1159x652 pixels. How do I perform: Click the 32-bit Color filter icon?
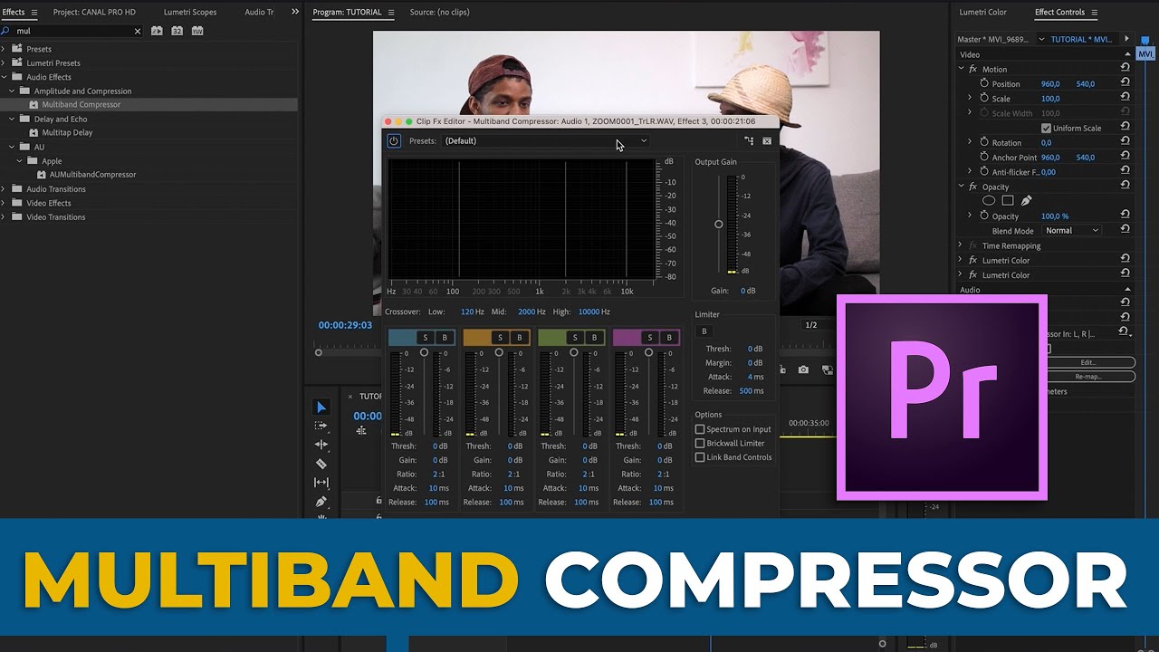(x=177, y=31)
